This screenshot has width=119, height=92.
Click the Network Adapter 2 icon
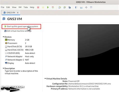tap(6, 60)
